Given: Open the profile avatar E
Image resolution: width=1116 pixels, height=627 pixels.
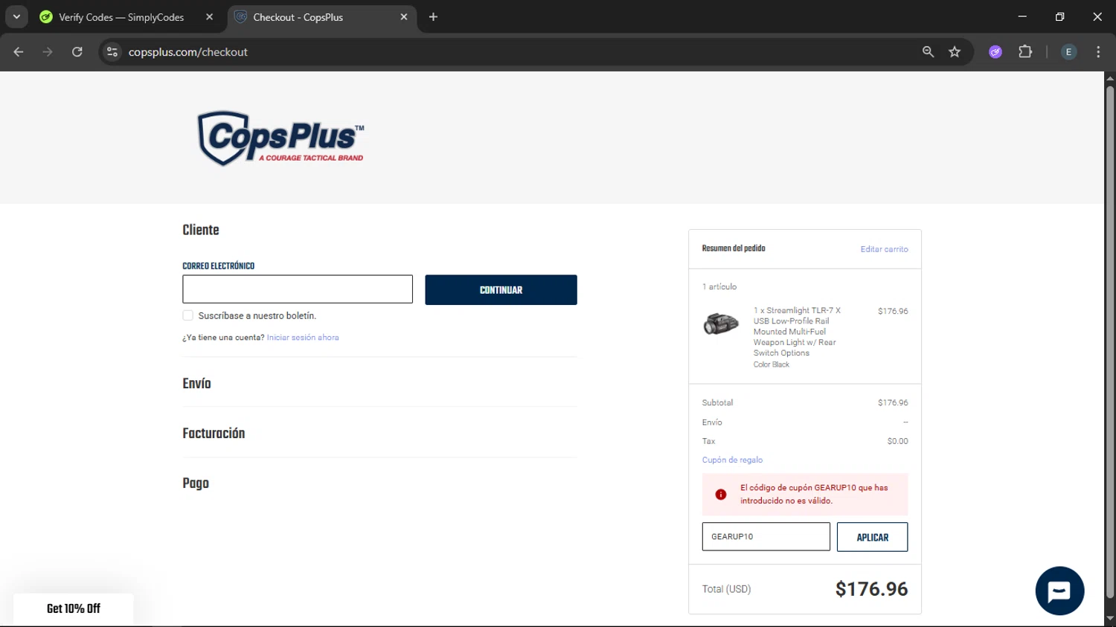Looking at the screenshot, I should click(1068, 52).
